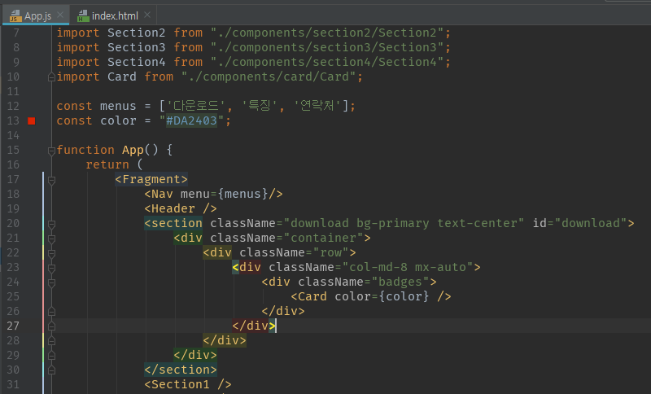The height and width of the screenshot is (394, 651).
Task: Click the "col-md-8 mx-auto" className string
Action: pyautogui.click(x=408, y=267)
